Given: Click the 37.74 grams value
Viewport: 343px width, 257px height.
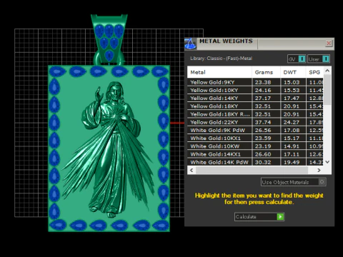Looking at the screenshot, I should coord(263,122).
